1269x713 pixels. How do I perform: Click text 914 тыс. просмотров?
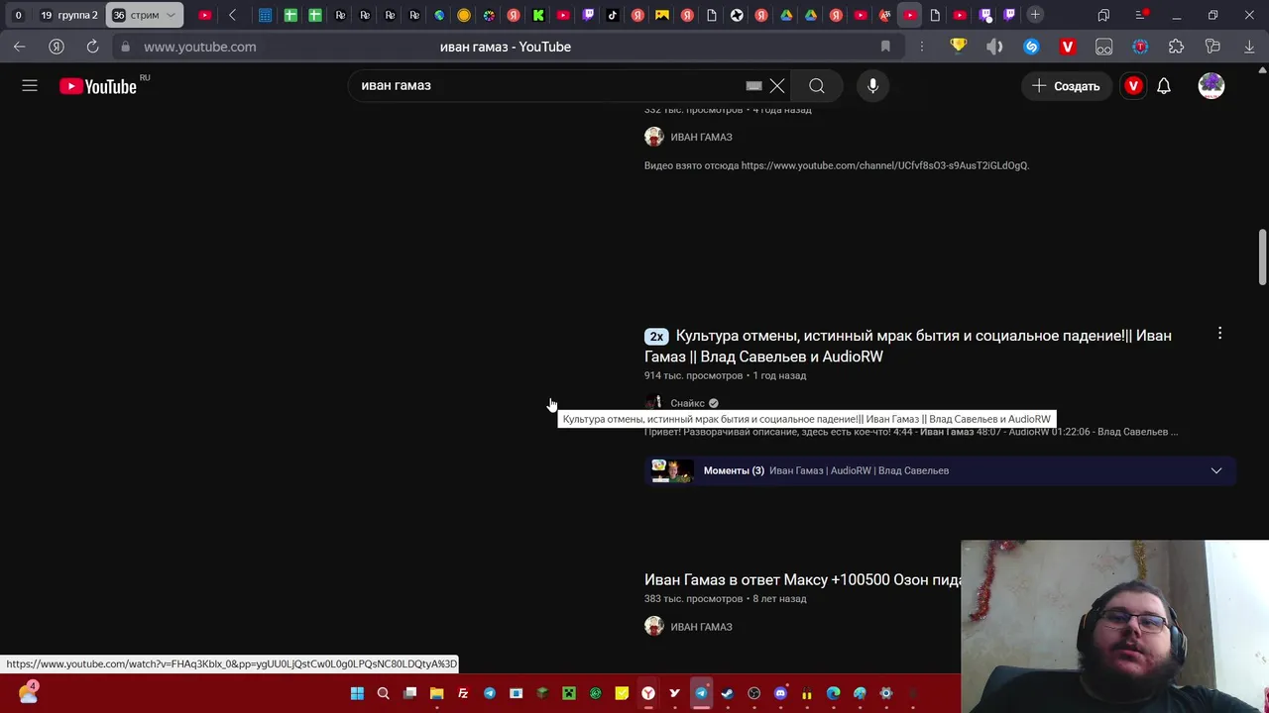(693, 375)
